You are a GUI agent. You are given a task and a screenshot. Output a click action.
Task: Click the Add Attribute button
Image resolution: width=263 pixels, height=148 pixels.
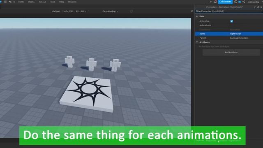click(x=231, y=52)
